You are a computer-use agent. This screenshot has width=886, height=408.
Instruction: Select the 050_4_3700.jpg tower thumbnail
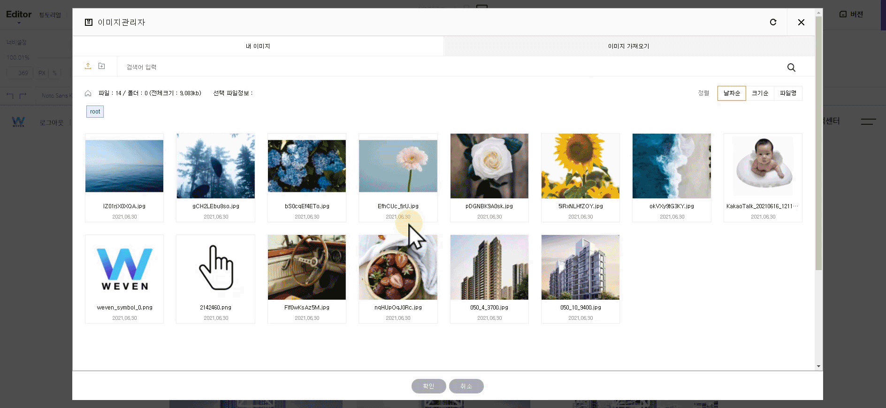tap(489, 267)
